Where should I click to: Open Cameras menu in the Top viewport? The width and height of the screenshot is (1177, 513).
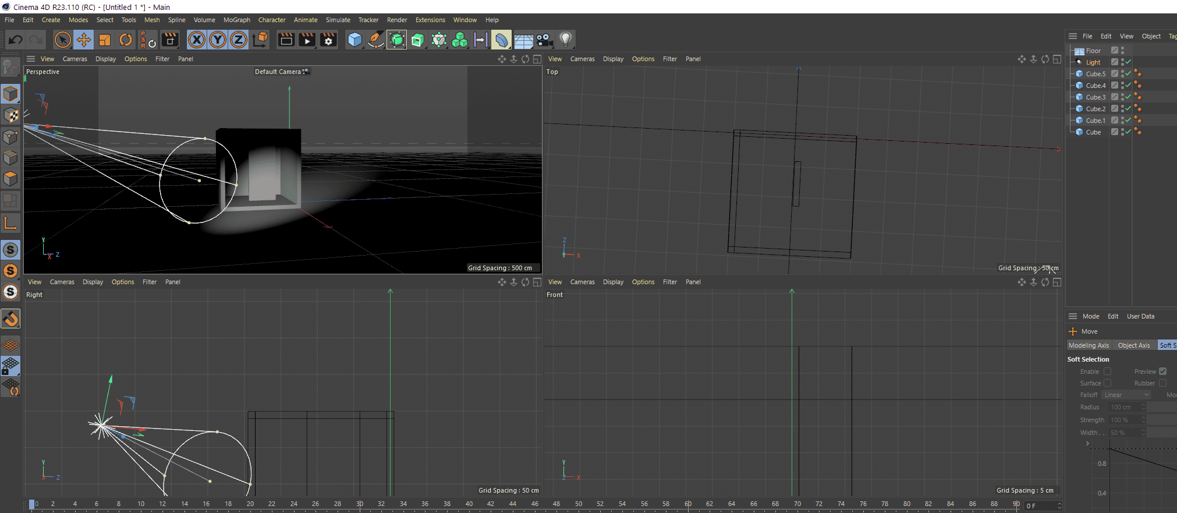[582, 59]
